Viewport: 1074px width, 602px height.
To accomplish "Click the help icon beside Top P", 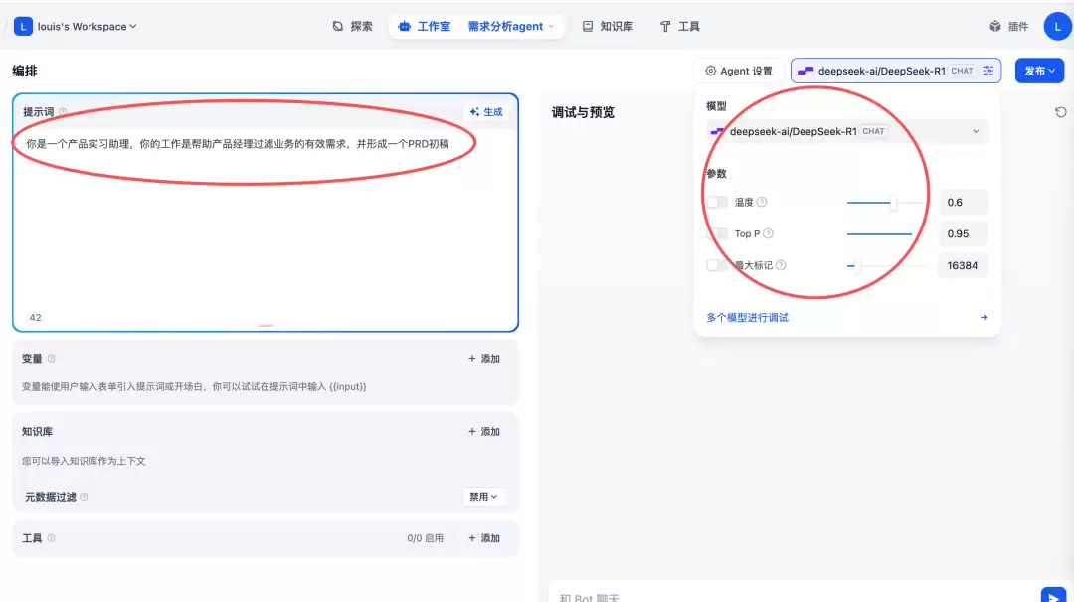I will pos(768,234).
